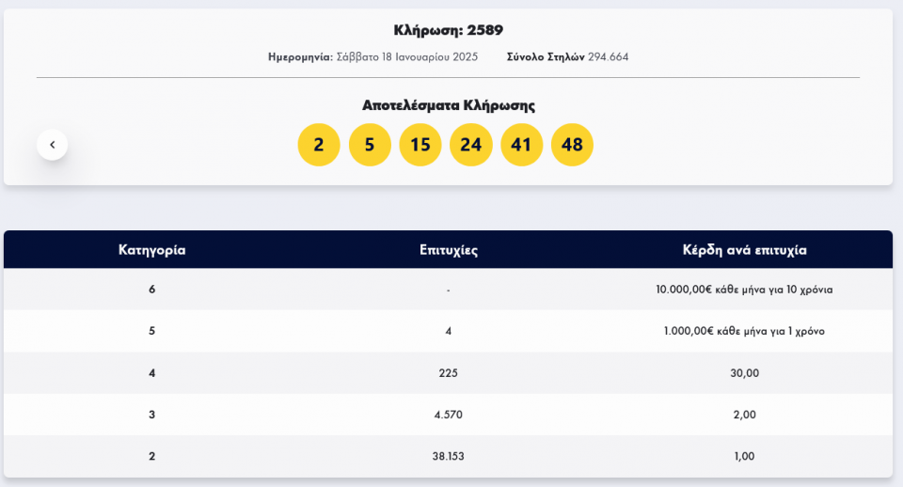Select the category 6 prize text
903x487 pixels.
coord(744,290)
